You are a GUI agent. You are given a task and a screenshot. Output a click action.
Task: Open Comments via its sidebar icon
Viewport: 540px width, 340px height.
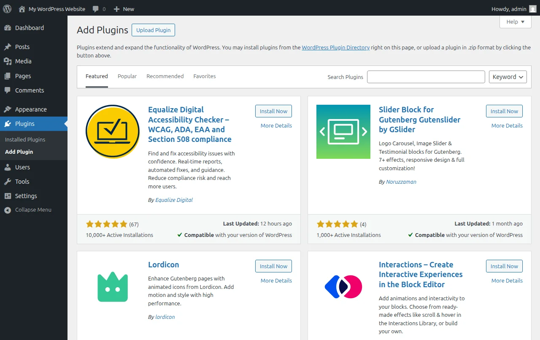(x=9, y=90)
